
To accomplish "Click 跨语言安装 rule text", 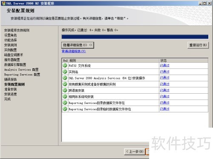I will click(x=77, y=91).
